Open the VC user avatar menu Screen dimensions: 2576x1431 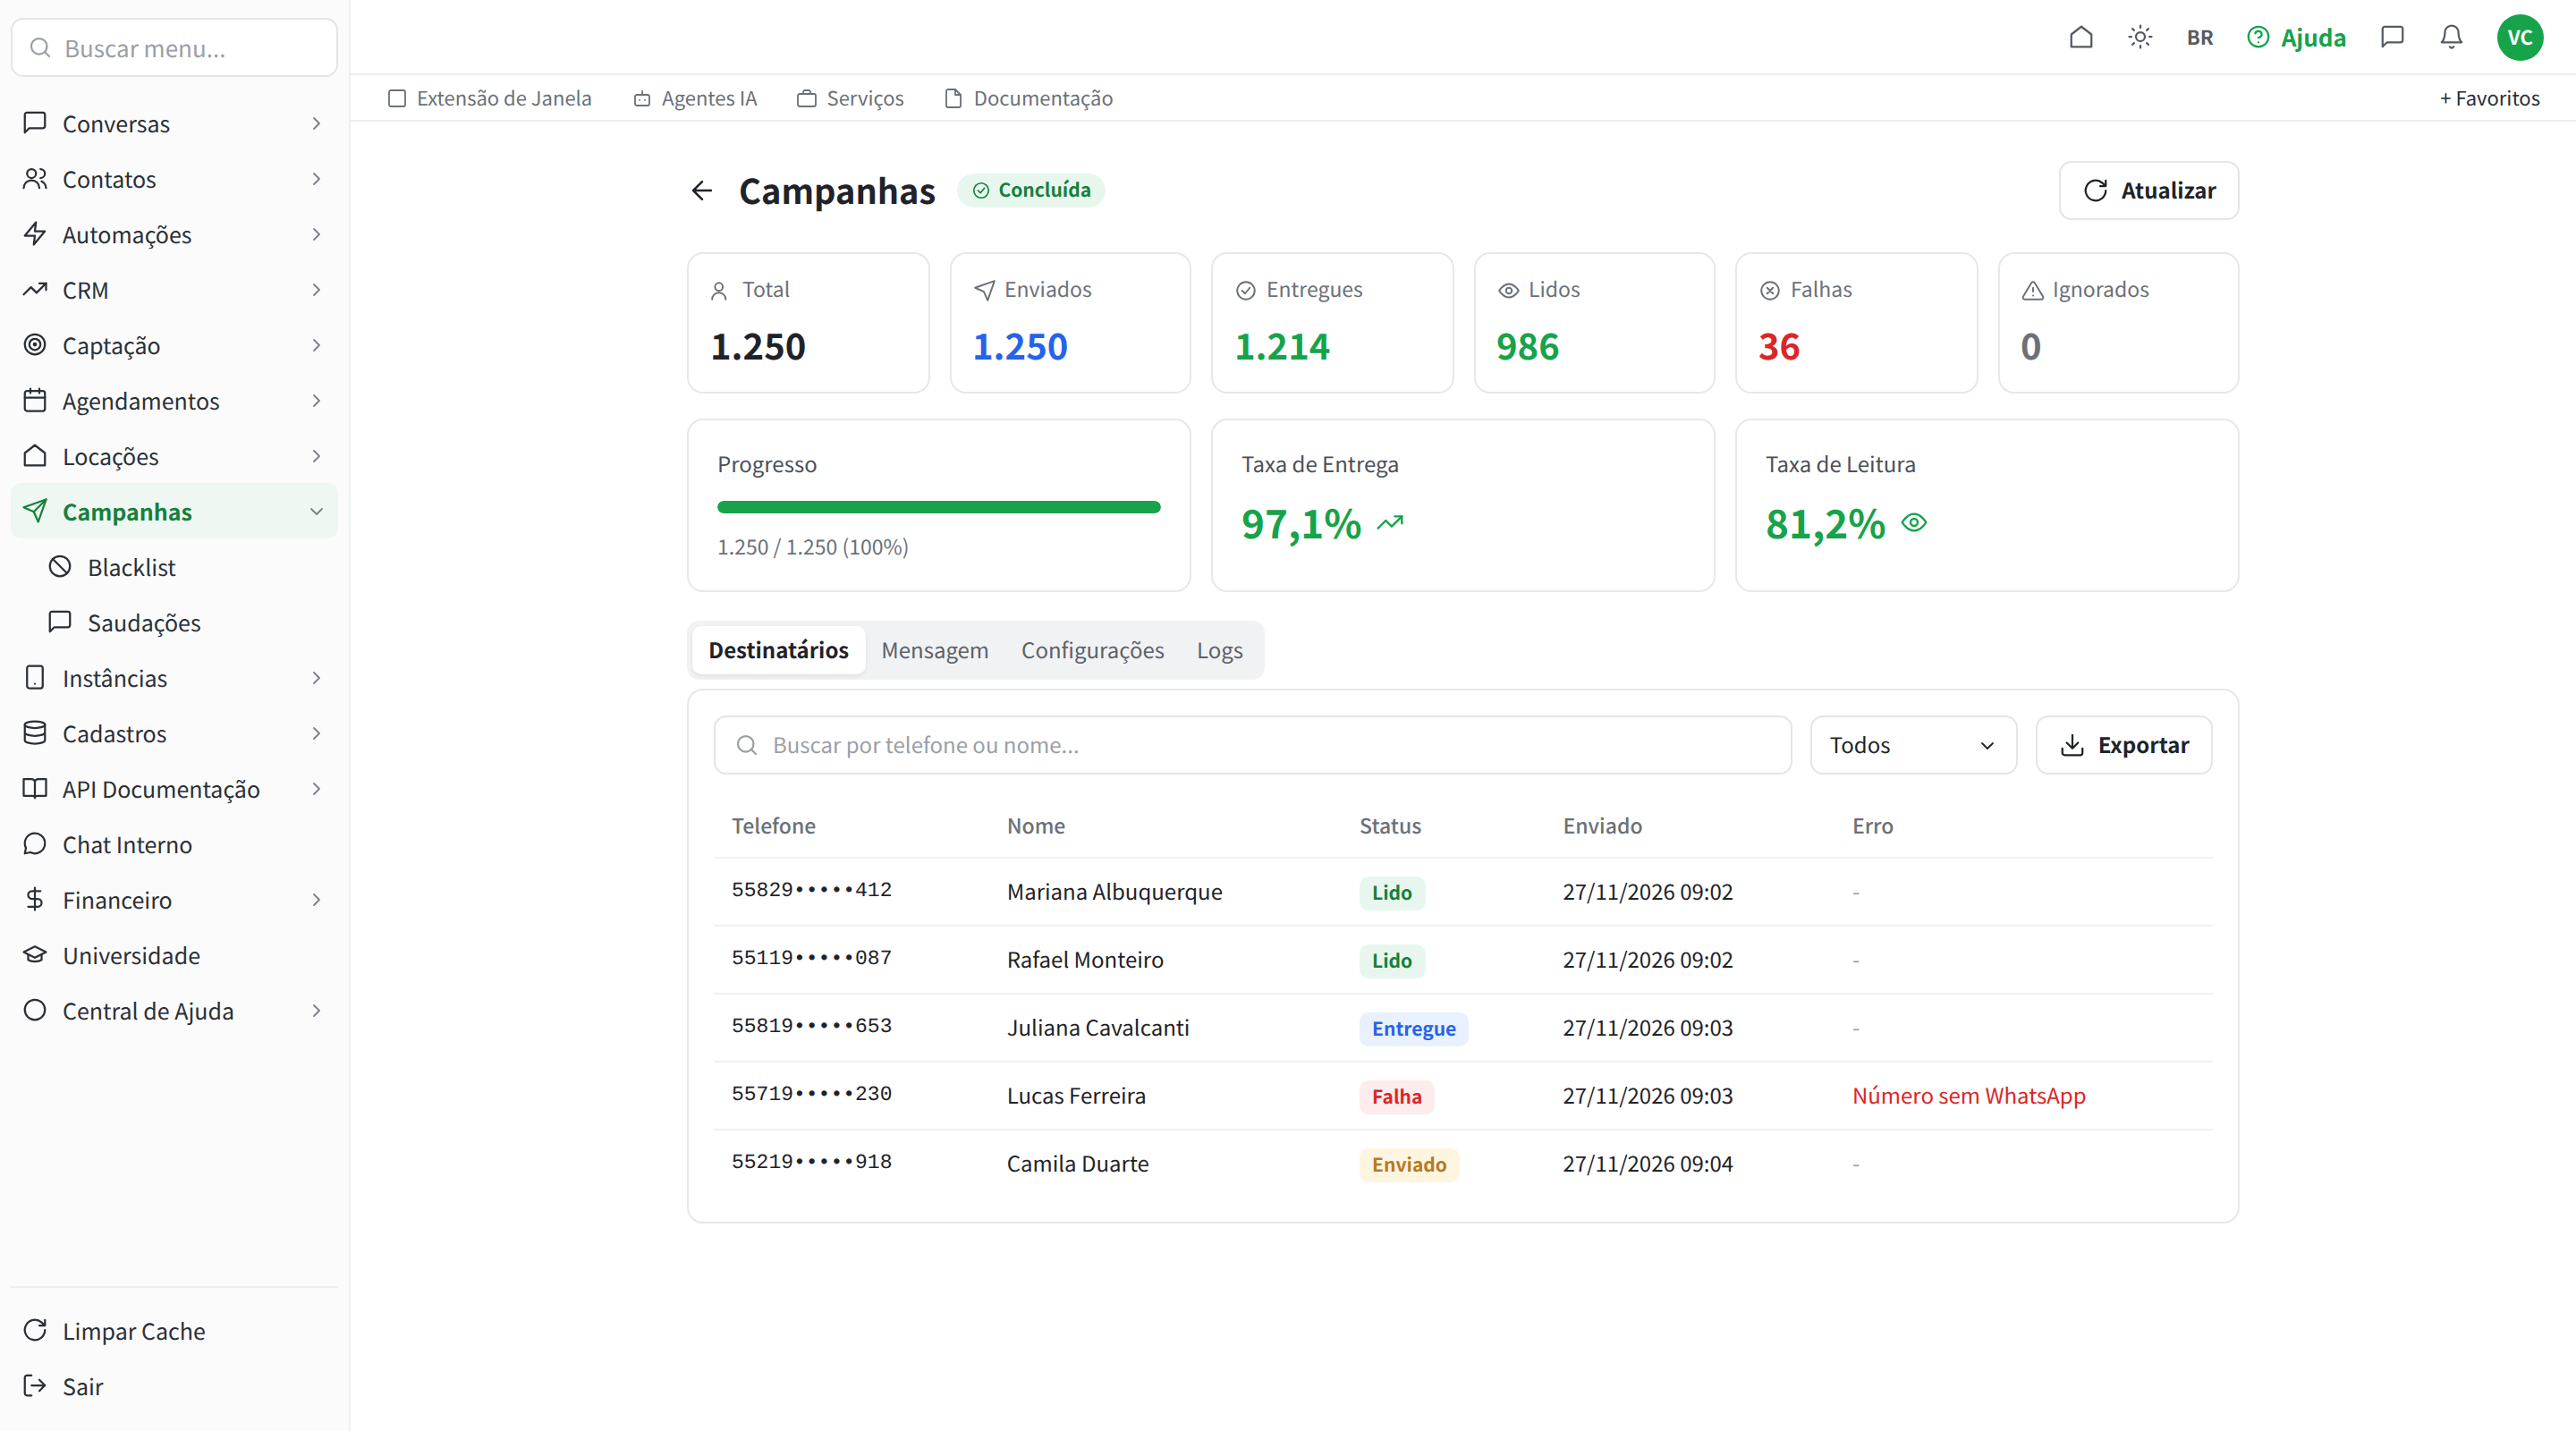(x=2519, y=37)
